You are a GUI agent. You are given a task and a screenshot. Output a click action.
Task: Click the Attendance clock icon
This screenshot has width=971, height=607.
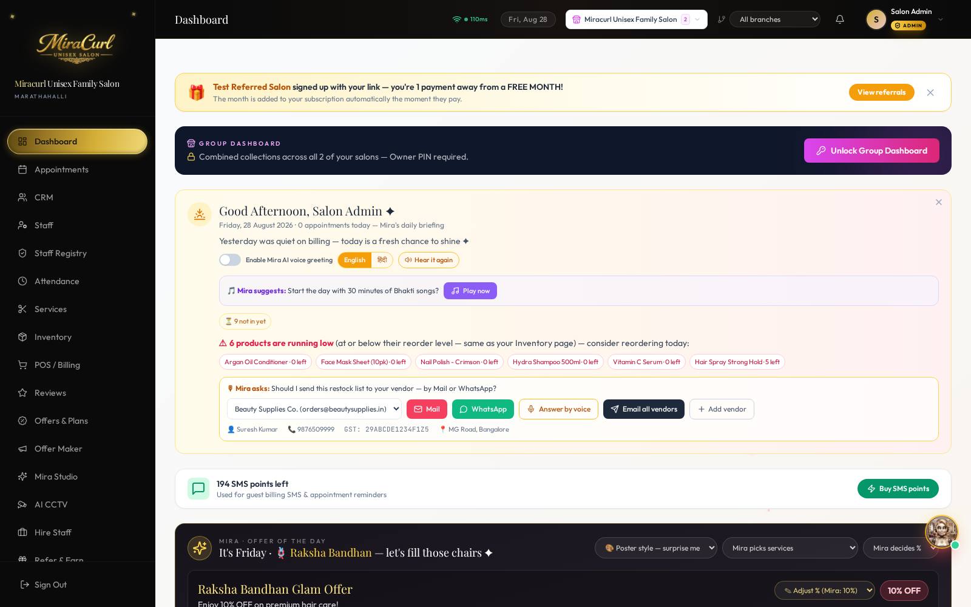22,281
